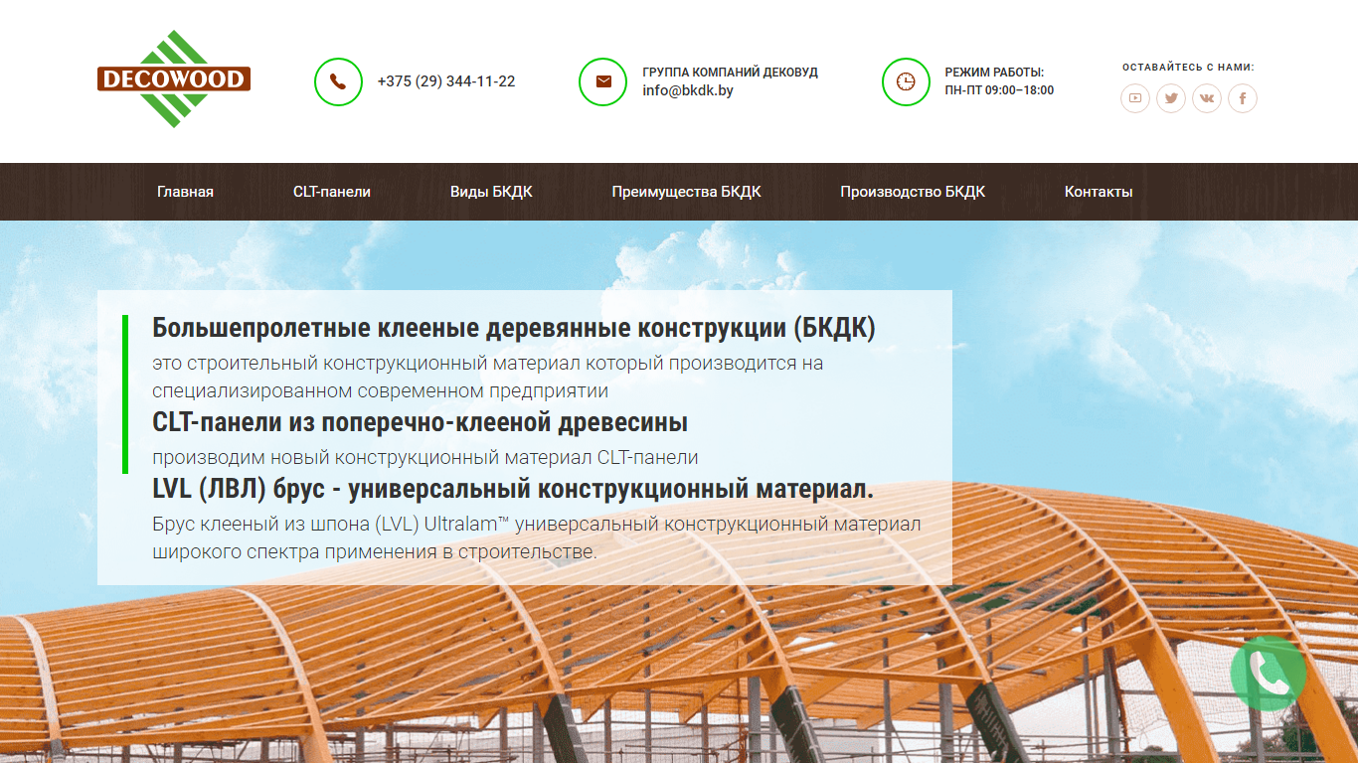Open the VK social icon
Viewport: 1358px width, 763px height.
(x=1207, y=98)
